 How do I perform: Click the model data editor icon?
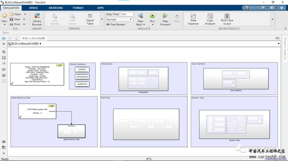(x=4, y=147)
